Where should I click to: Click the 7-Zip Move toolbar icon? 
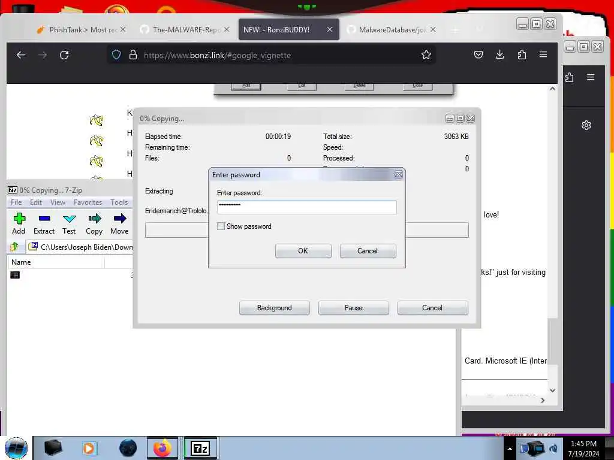click(x=120, y=218)
